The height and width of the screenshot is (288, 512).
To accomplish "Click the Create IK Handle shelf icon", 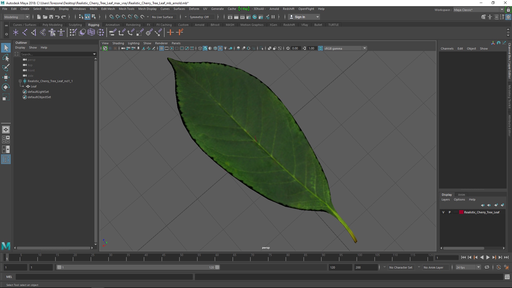I will click(34, 33).
